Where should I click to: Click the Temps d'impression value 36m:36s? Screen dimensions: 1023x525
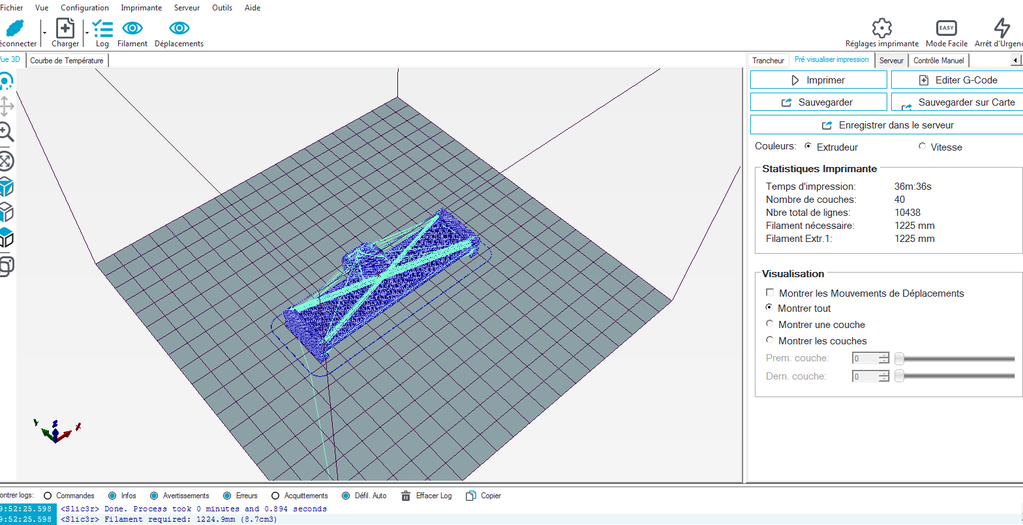pyautogui.click(x=913, y=187)
